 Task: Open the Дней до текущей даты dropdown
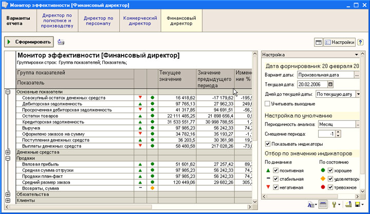[358, 94]
